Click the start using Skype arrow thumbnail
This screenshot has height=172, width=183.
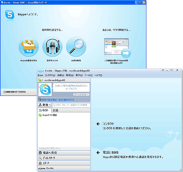click(117, 48)
